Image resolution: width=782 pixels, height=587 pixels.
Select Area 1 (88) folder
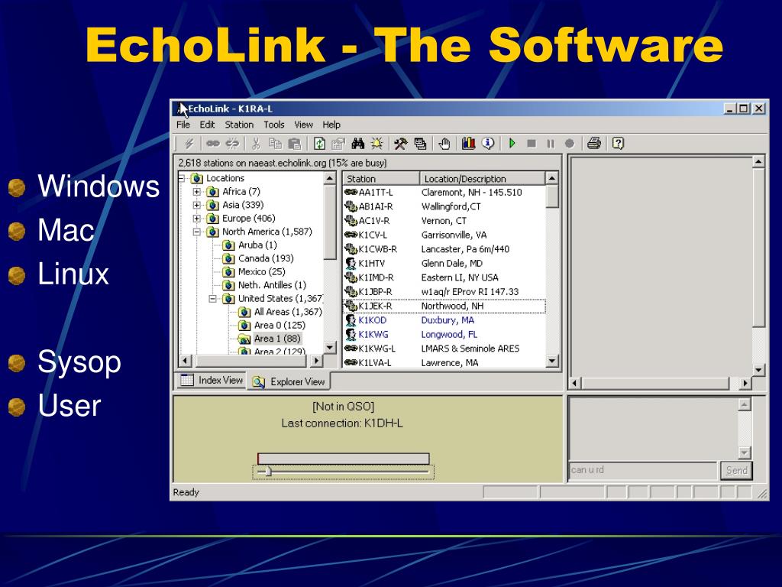coord(277,339)
